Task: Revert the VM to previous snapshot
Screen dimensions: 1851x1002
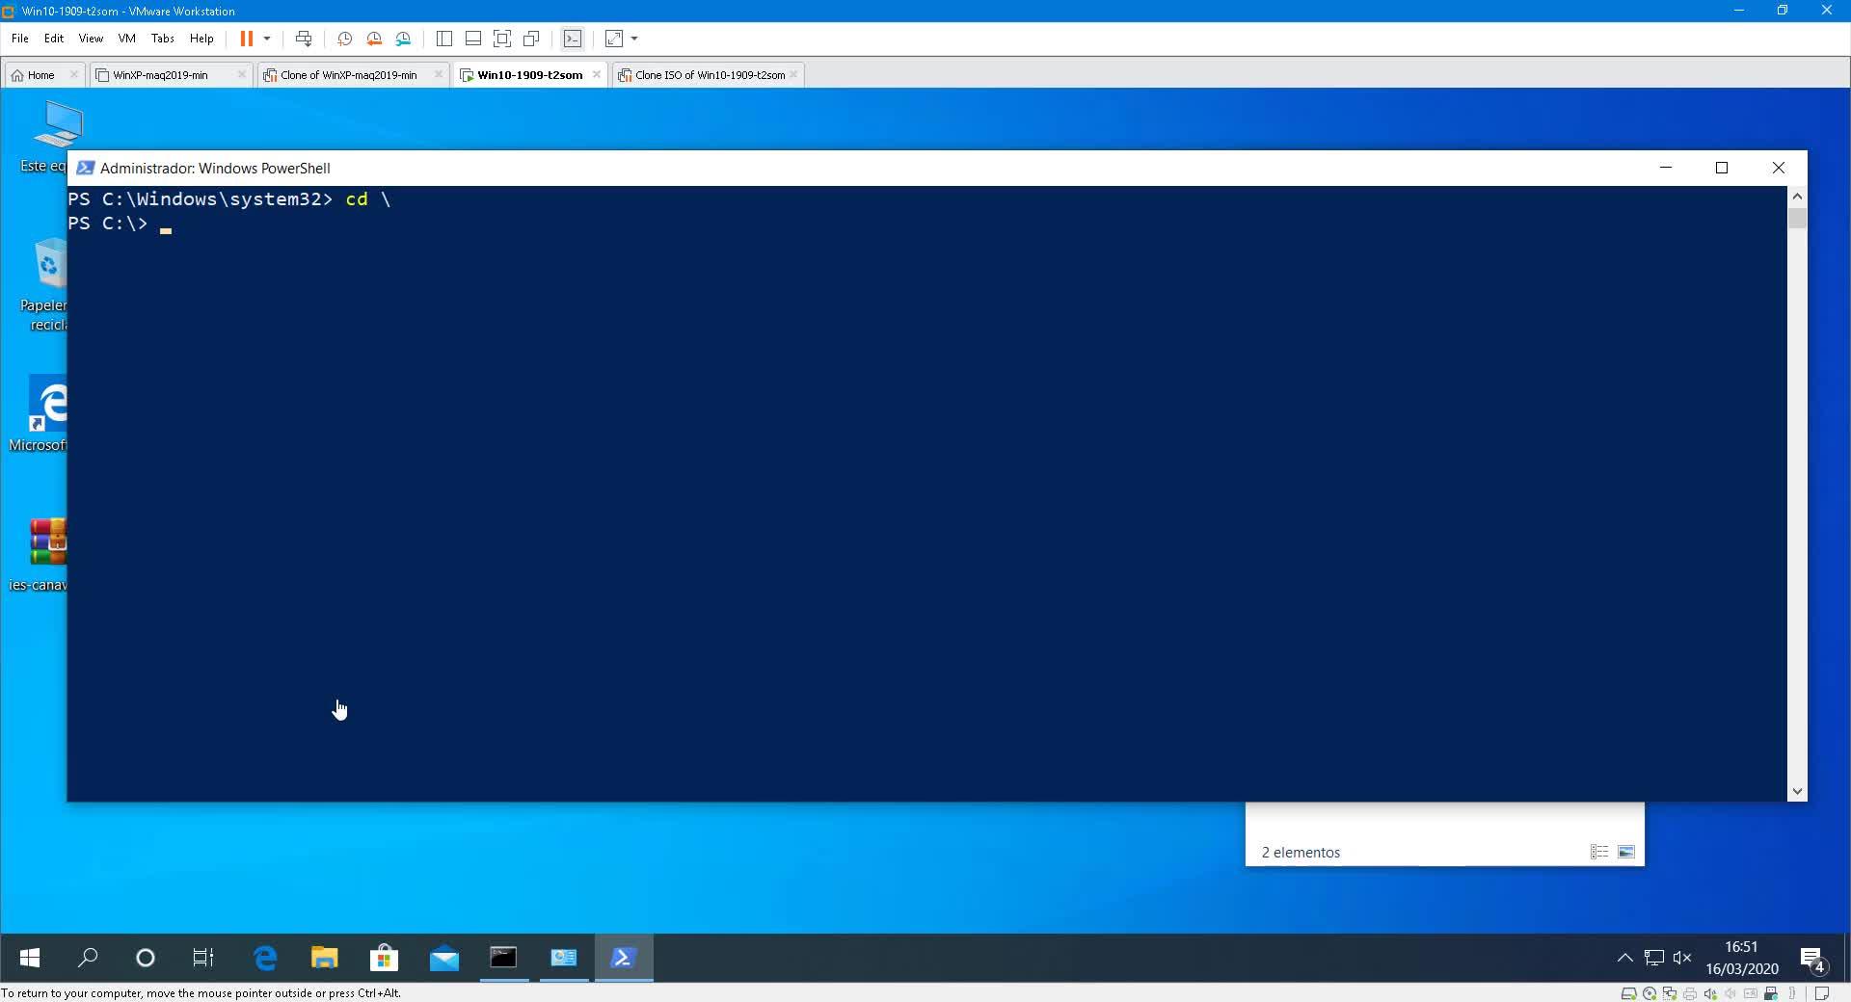Action: coord(374,39)
